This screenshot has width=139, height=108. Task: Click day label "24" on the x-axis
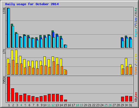click(102, 105)
